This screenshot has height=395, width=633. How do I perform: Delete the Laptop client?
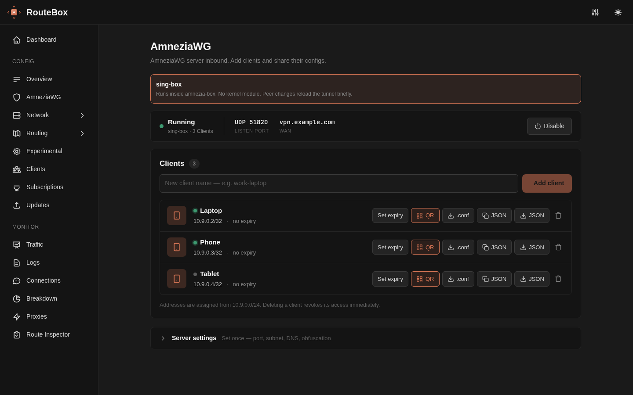pos(558,215)
